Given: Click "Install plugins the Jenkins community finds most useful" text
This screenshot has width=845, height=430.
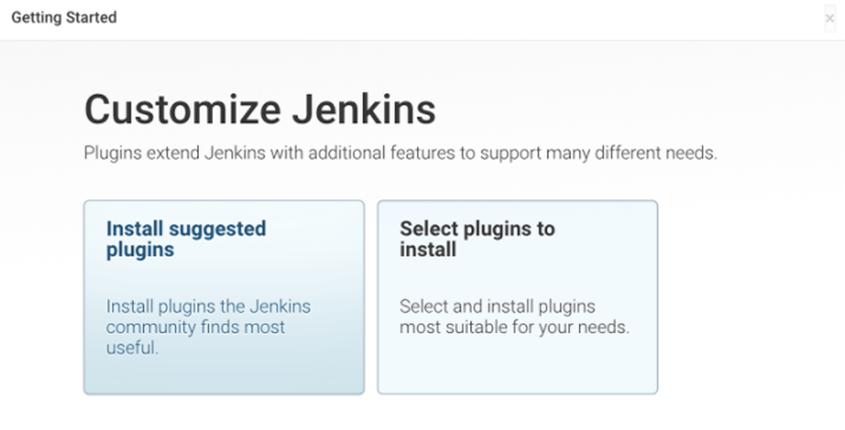Looking at the screenshot, I should [x=208, y=327].
